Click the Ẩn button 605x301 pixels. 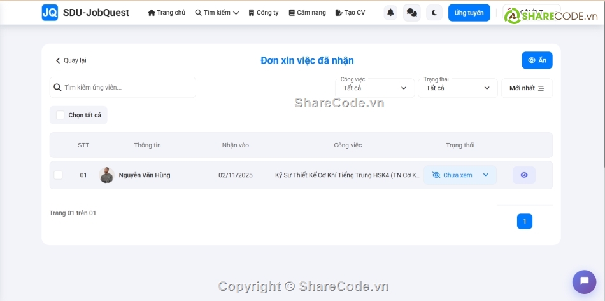point(537,60)
